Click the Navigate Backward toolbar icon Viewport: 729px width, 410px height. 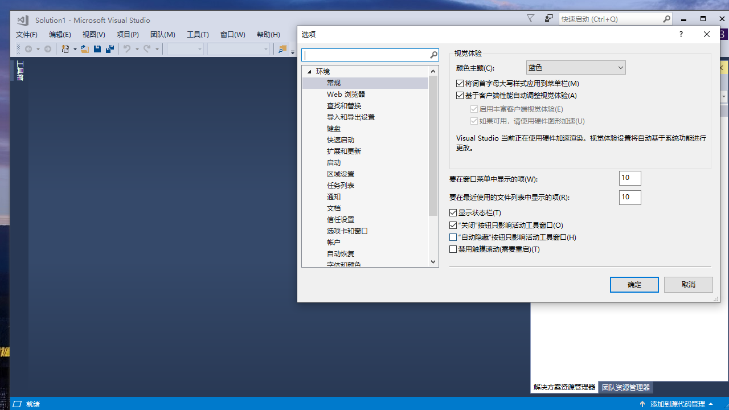pos(30,49)
